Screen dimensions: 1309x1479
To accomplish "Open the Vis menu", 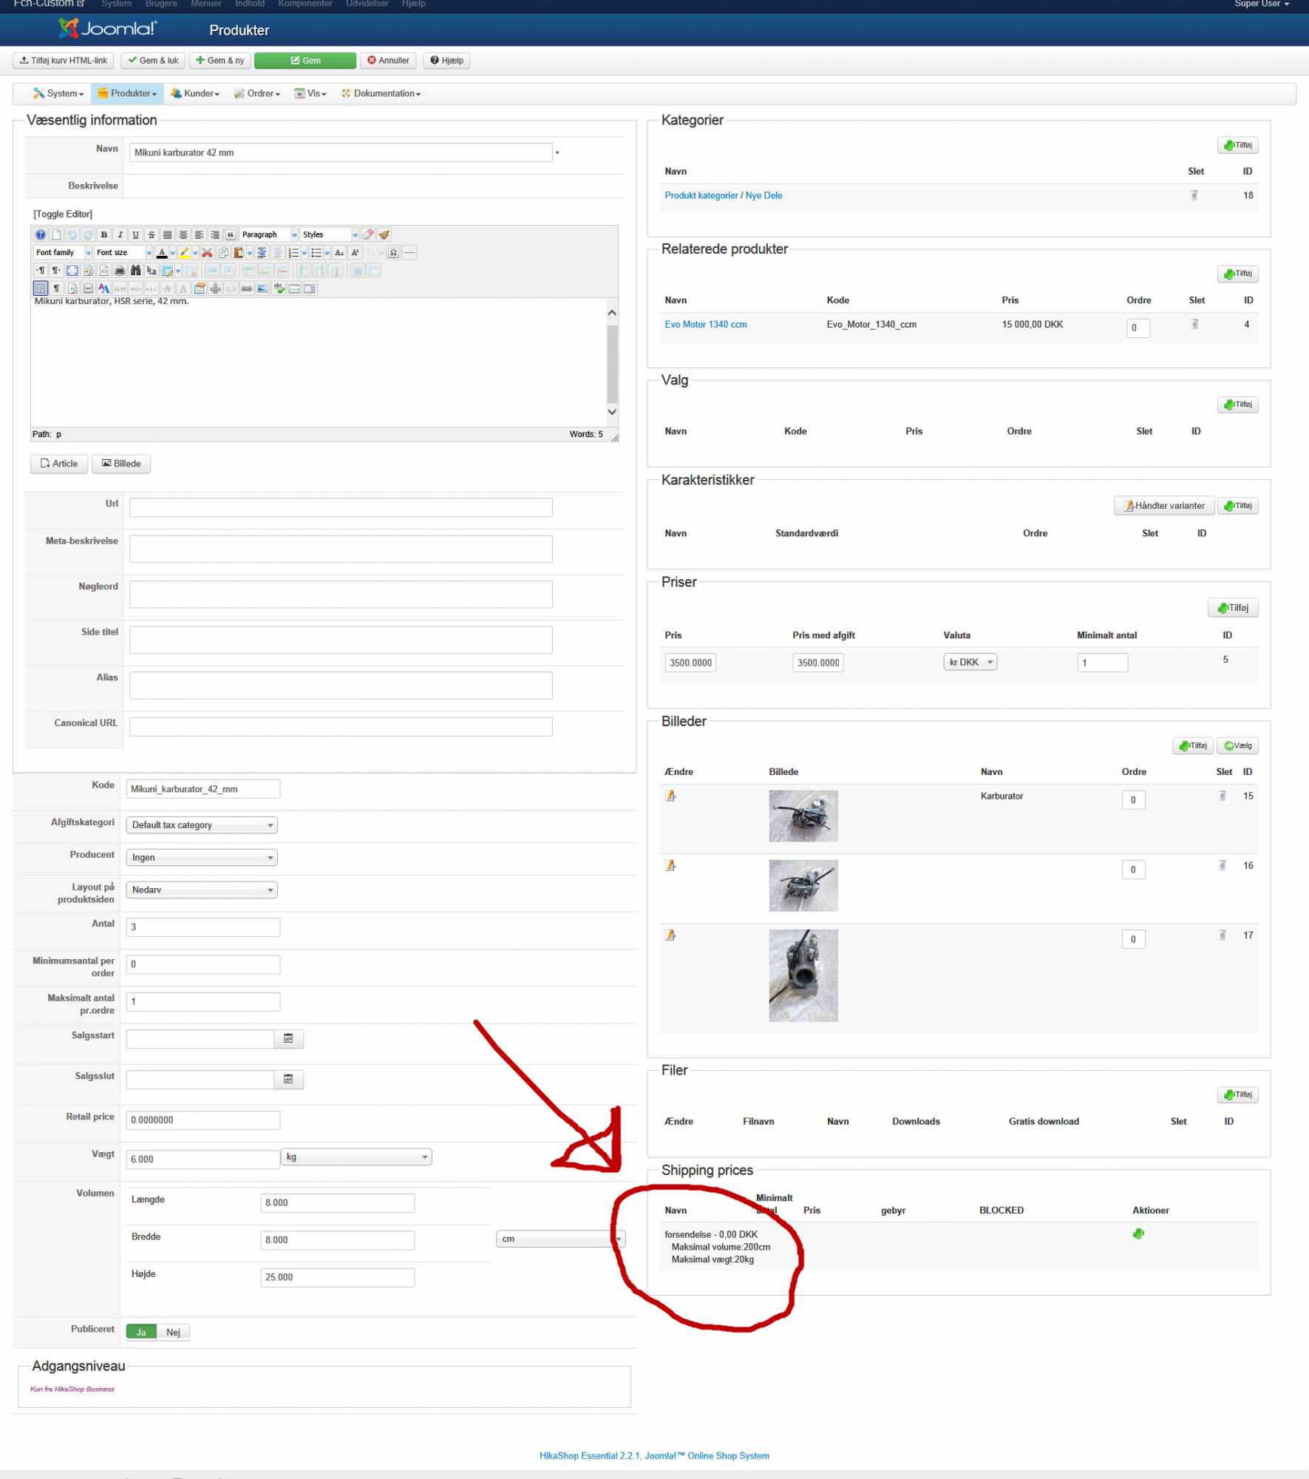I will click(310, 93).
